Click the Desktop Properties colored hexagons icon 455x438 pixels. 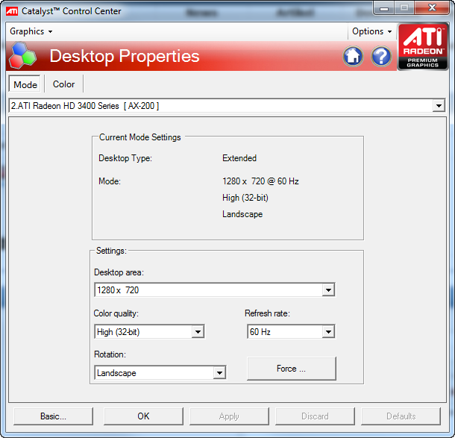click(22, 56)
